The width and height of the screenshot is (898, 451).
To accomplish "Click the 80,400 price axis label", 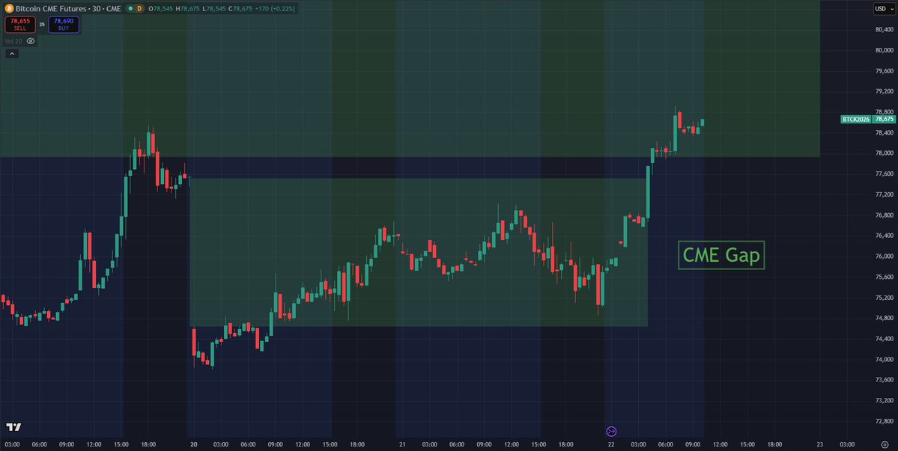I will click(x=885, y=30).
